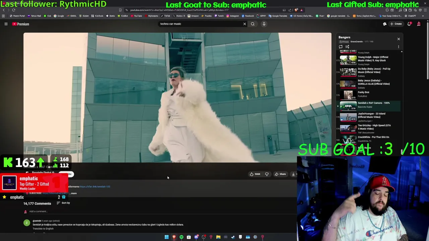
Task: Share this video
Action: 280,174
